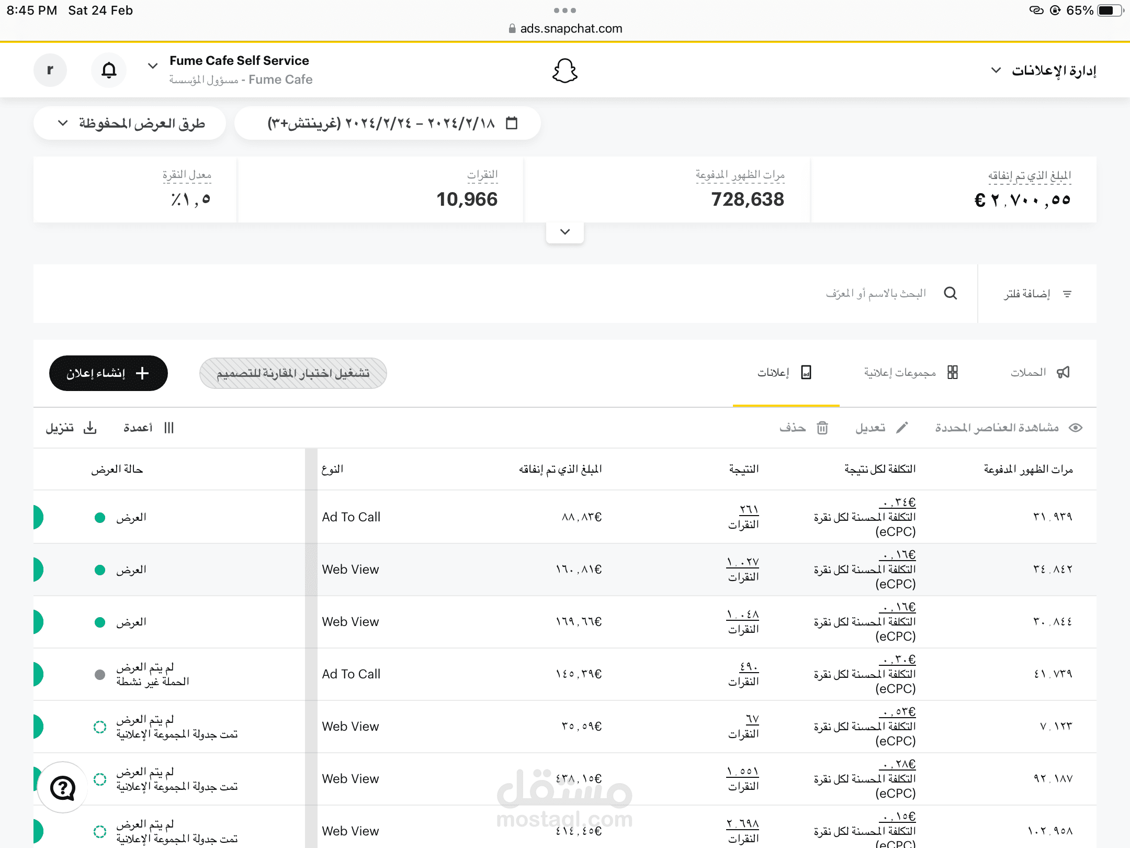Click the ads.snapchat.com address bar
This screenshot has width=1130, height=848.
pyautogui.click(x=565, y=28)
